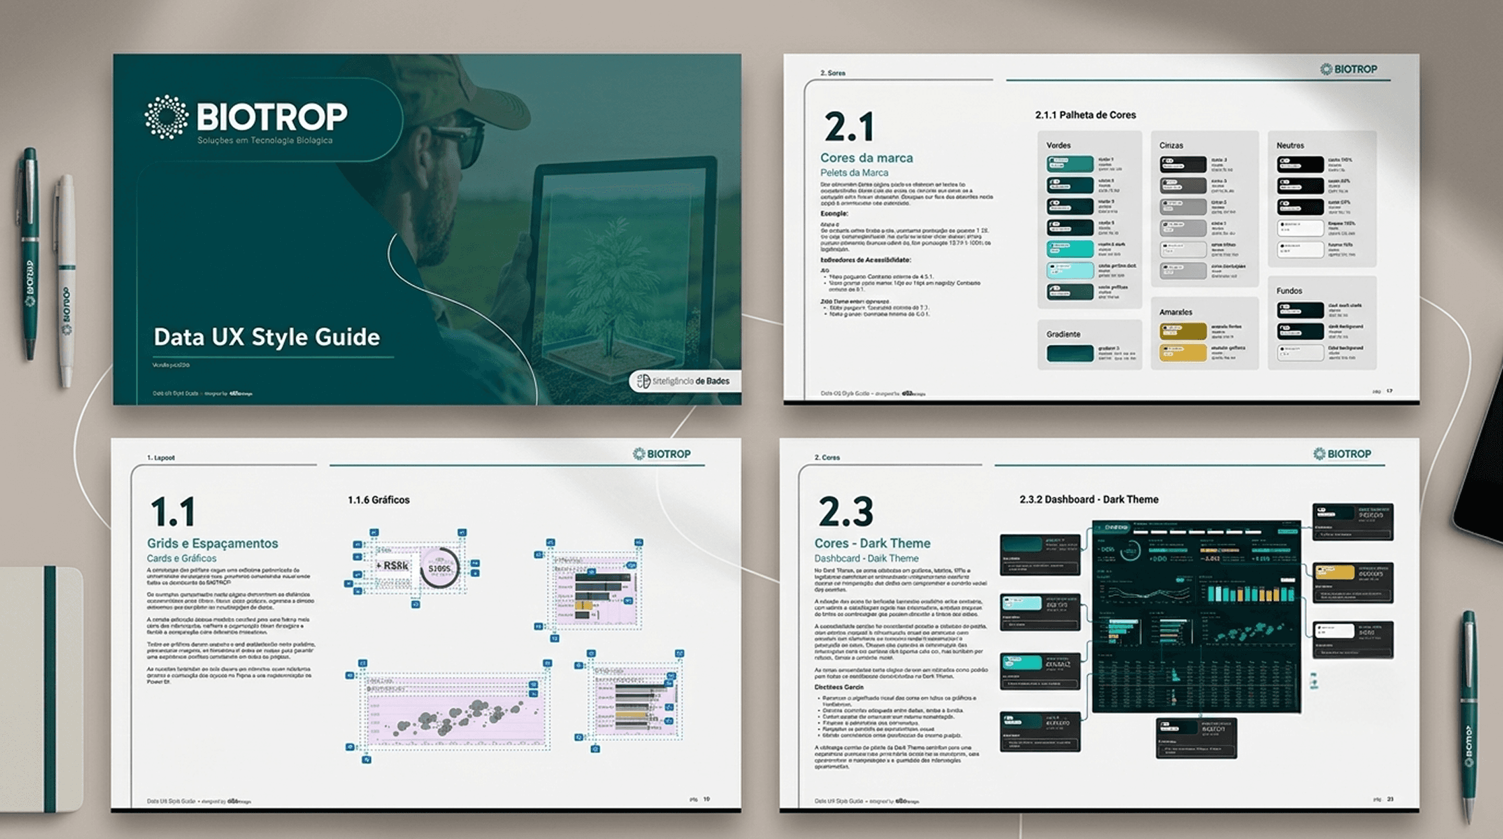Click the "Cores da marca" section title

click(867, 158)
